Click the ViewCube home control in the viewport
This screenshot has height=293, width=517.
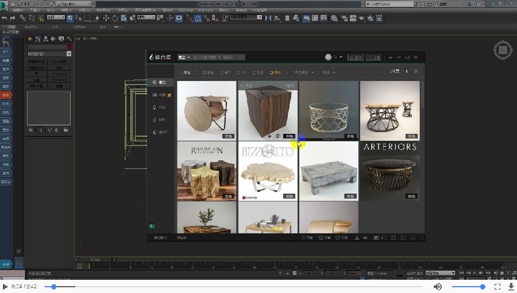click(503, 50)
